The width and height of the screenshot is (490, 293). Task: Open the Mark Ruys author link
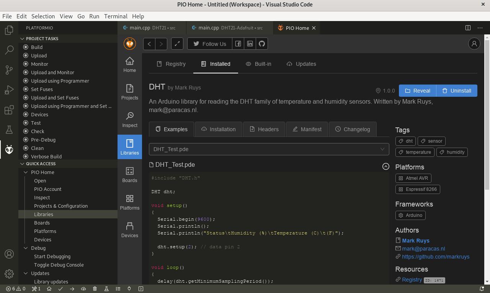tap(416, 241)
